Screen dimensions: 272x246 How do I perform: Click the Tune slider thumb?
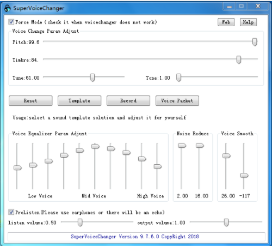92,77
